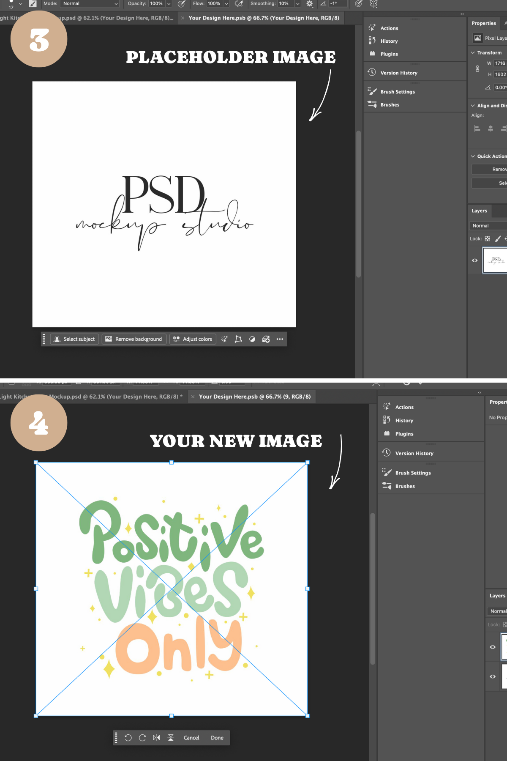Collapse the Quick Actions section
Viewport: 507px width, 761px height.
473,156
